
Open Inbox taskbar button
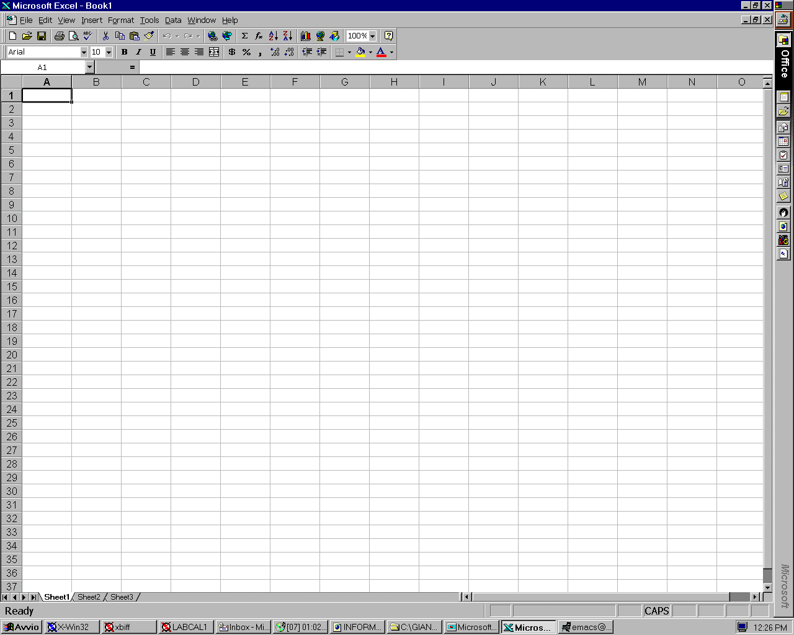[x=243, y=627]
